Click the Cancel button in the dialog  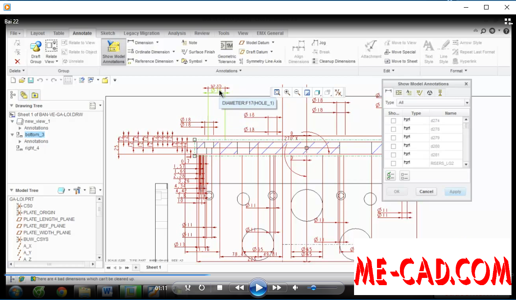(426, 191)
